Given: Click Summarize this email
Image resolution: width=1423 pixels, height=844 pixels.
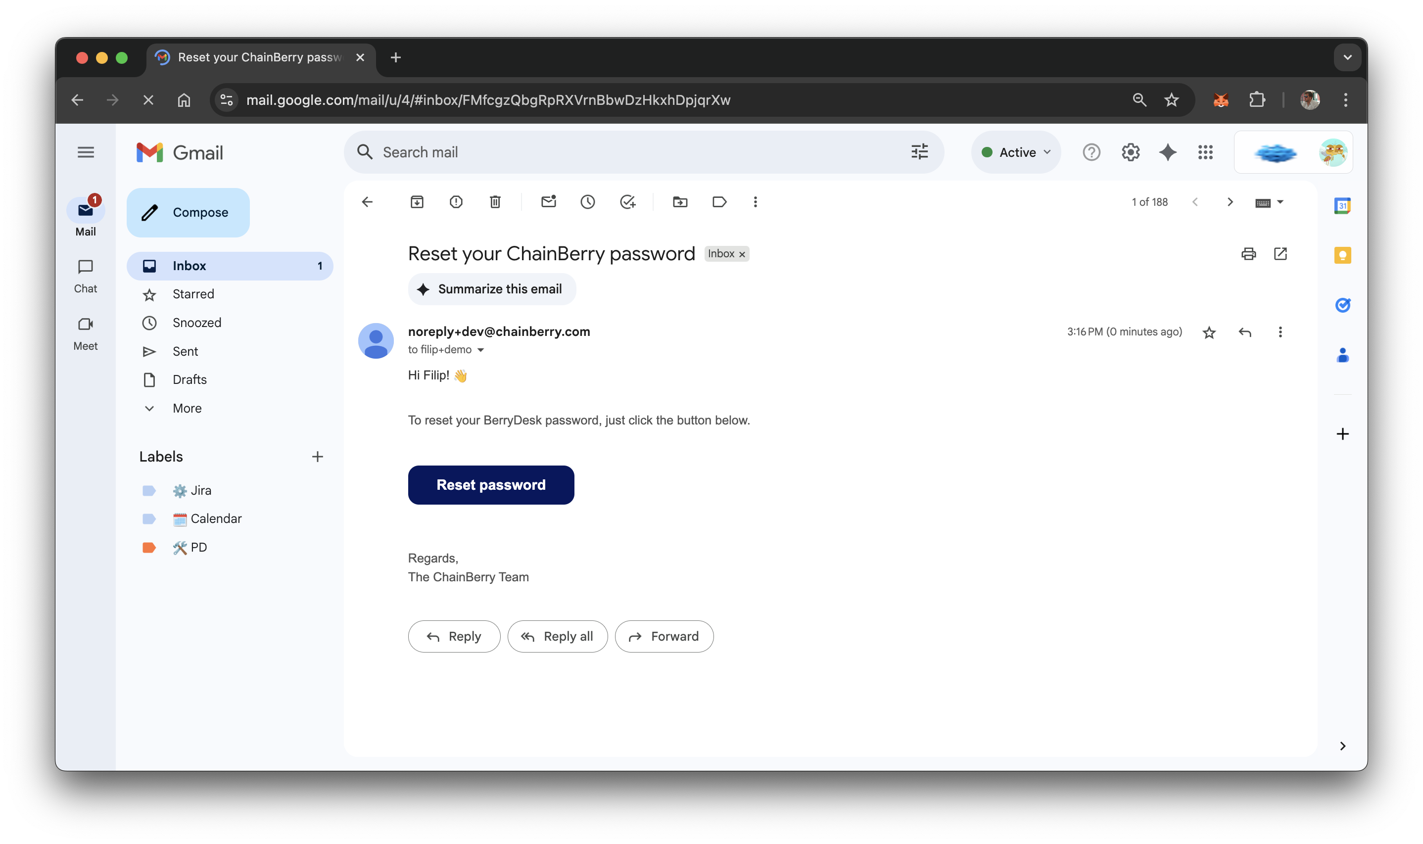Looking at the screenshot, I should [x=491, y=289].
